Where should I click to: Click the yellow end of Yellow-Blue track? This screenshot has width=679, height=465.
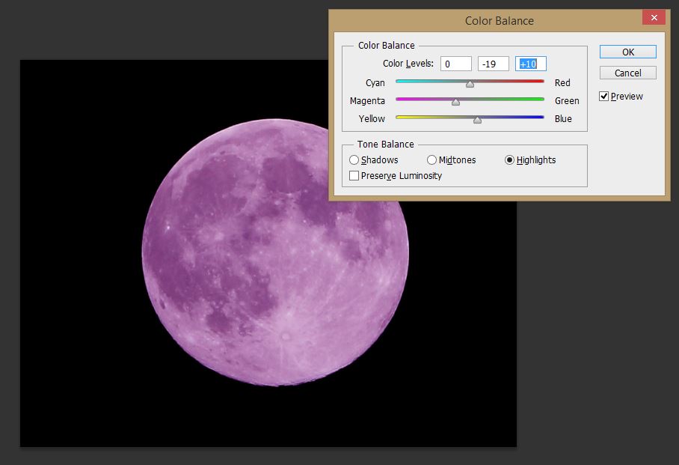399,117
